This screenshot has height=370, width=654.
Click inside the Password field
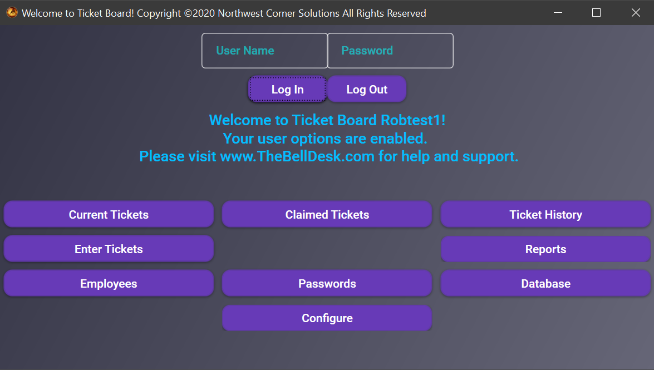pyautogui.click(x=390, y=50)
